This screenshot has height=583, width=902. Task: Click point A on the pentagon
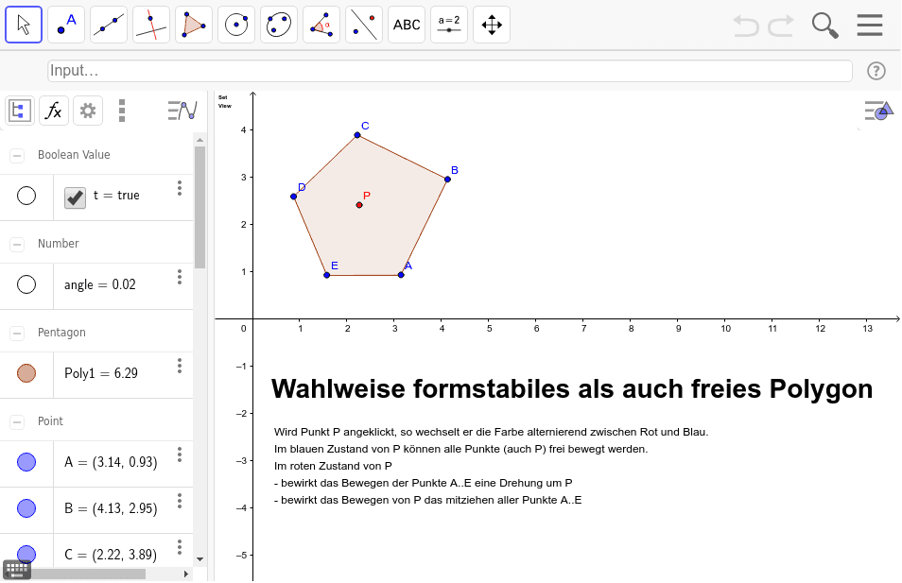click(x=401, y=275)
